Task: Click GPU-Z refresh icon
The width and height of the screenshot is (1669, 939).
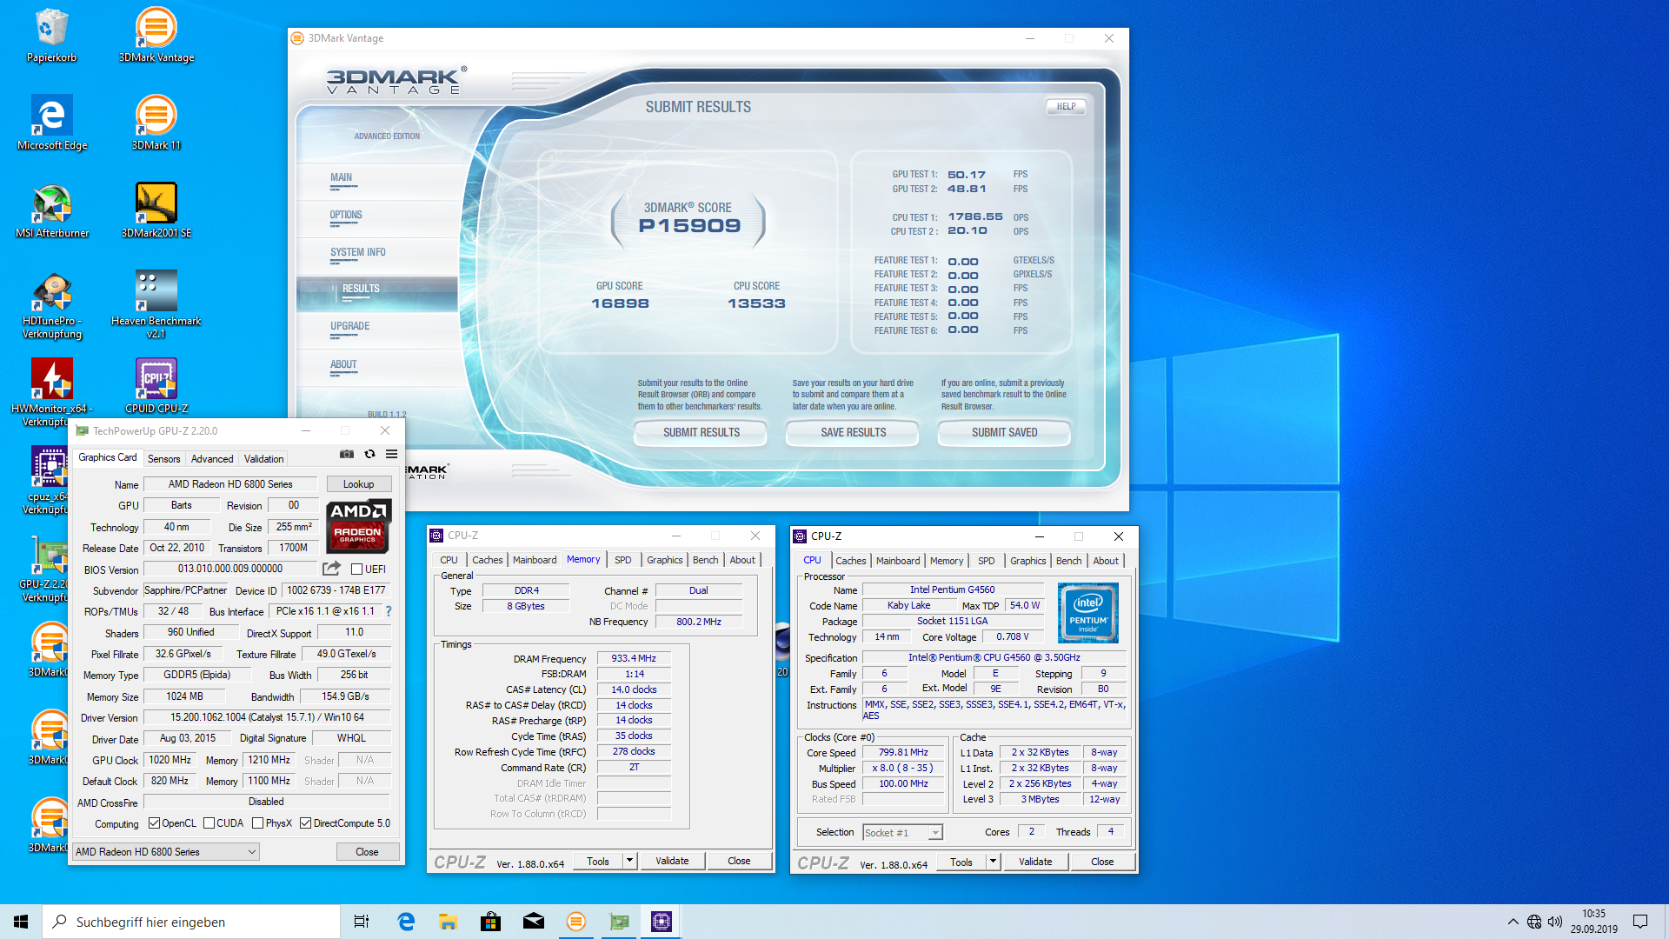Action: pos(369,454)
